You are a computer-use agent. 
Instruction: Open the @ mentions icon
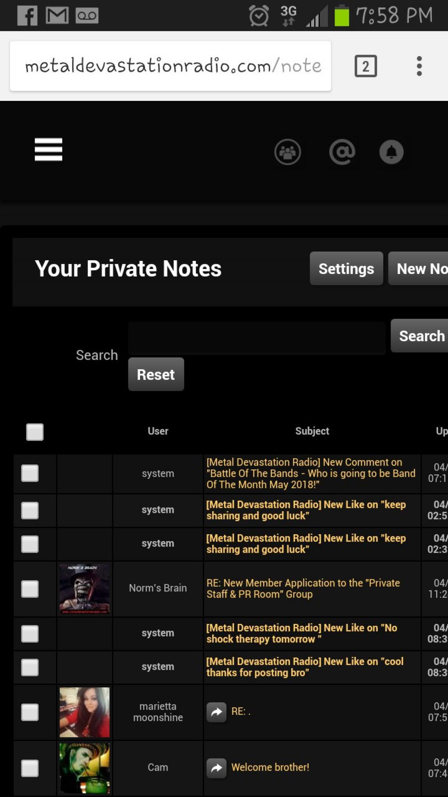342,152
